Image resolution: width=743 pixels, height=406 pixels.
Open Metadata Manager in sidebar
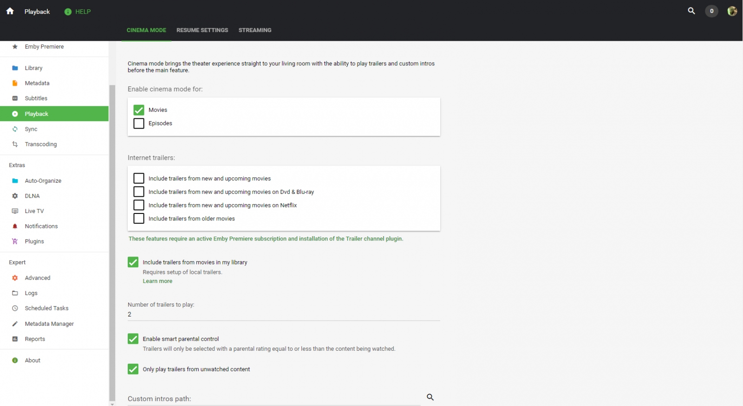coord(54,324)
